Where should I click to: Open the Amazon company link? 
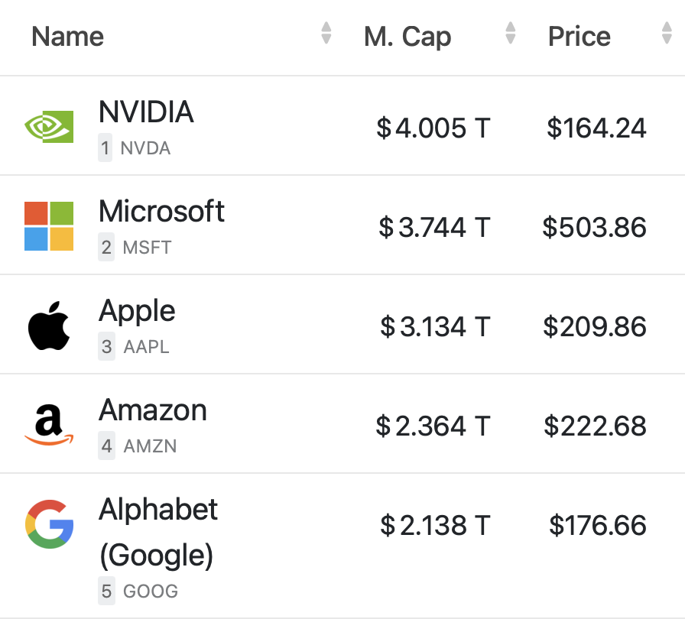(152, 410)
